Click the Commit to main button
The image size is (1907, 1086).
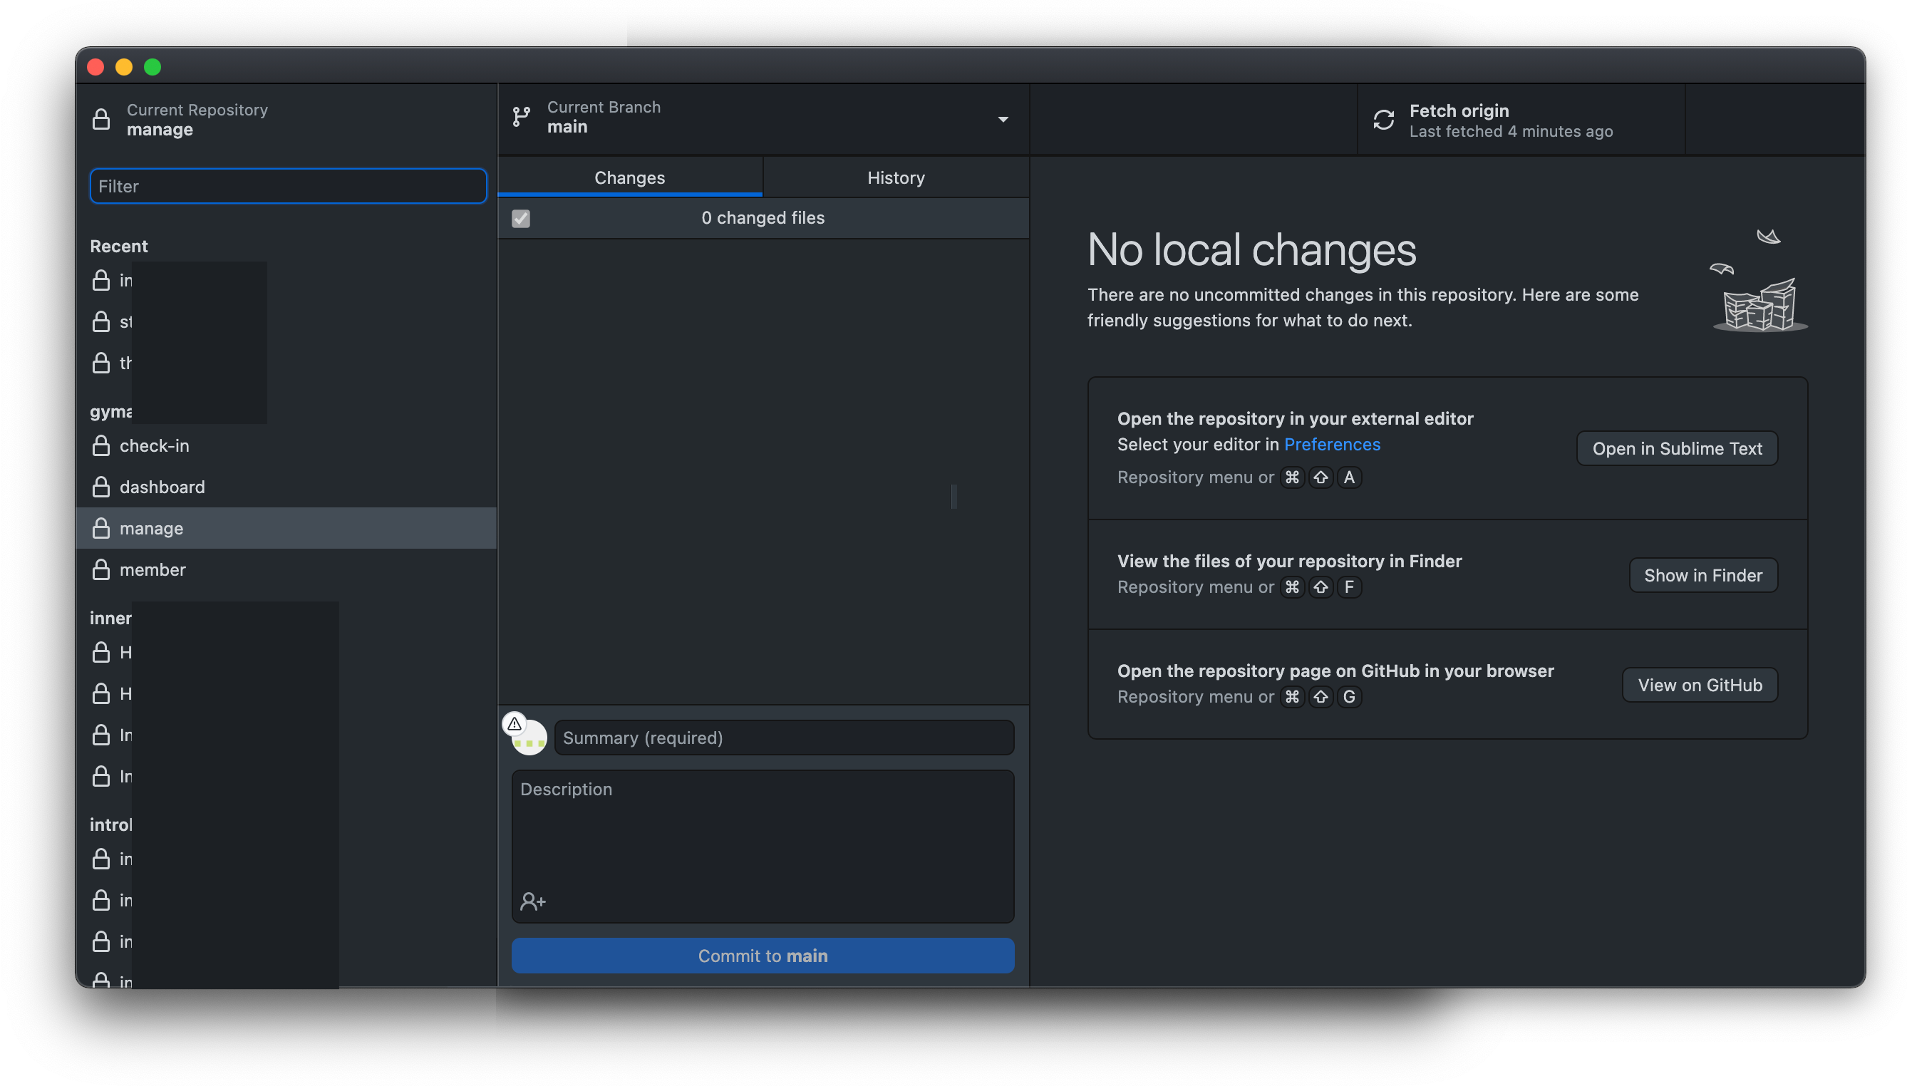pyautogui.click(x=763, y=956)
